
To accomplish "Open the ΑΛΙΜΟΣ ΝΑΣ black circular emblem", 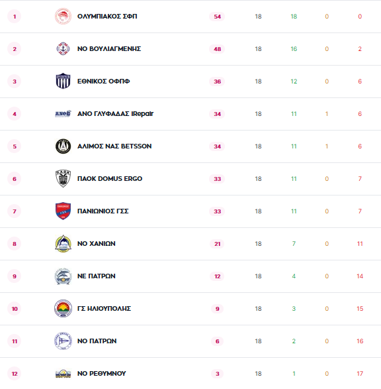I will coord(63,146).
